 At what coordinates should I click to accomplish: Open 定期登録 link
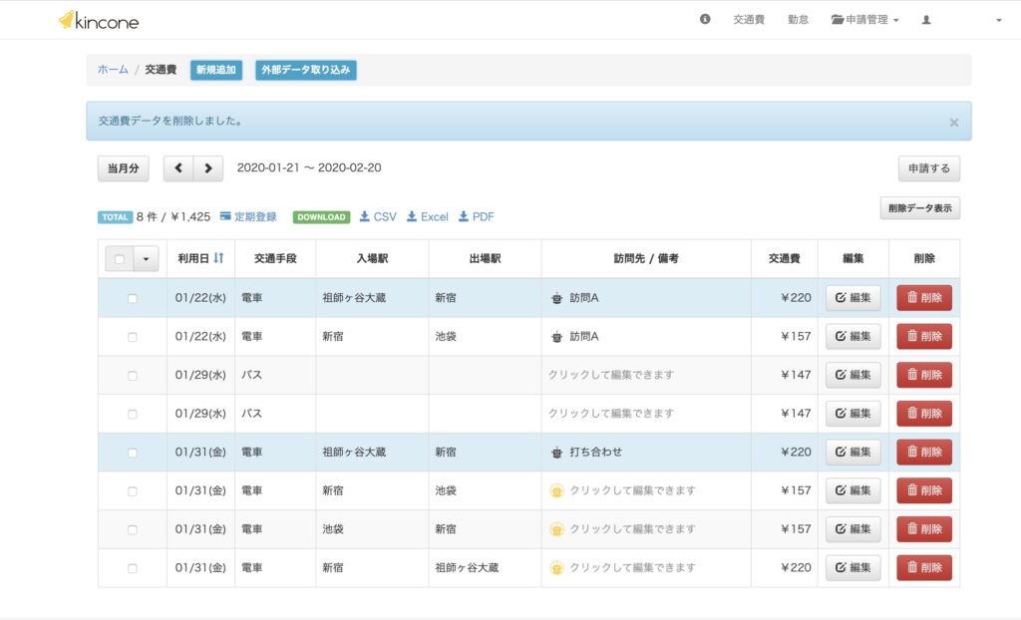(248, 217)
